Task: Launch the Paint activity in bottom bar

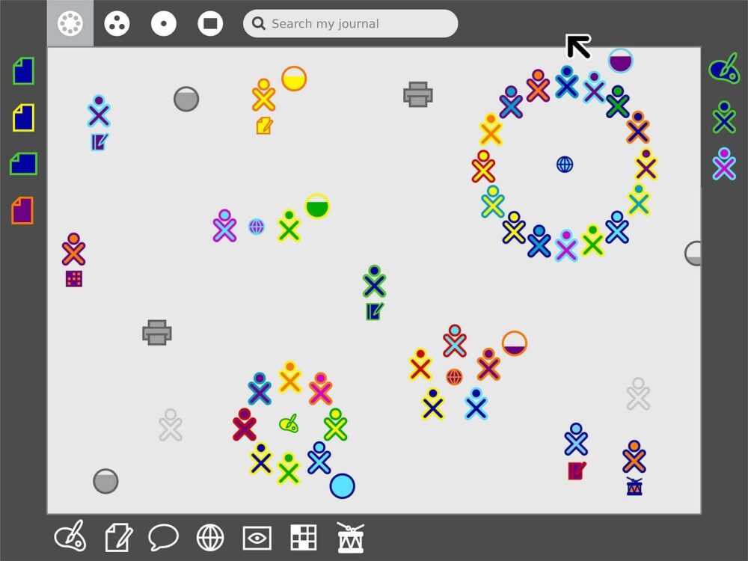Action: [70, 536]
